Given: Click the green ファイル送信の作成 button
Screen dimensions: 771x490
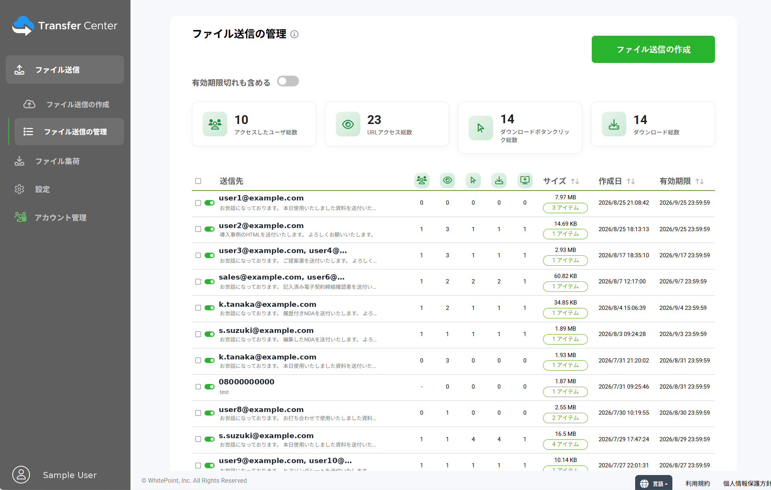Looking at the screenshot, I should [653, 49].
